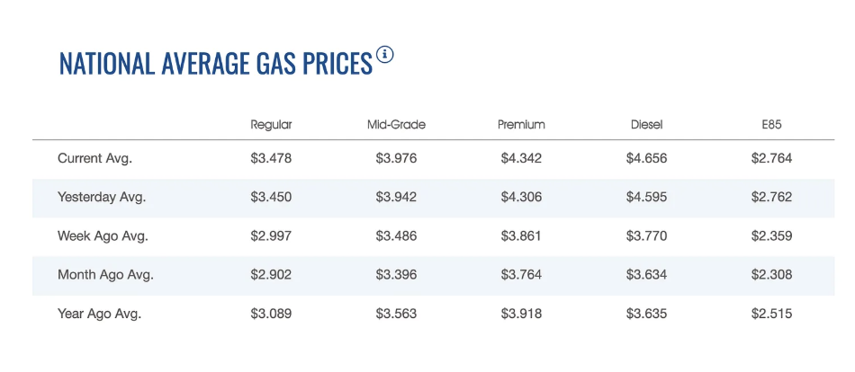Screen dimensions: 855x372
Task: Select current Diesel price $4.656
Action: click(x=647, y=158)
